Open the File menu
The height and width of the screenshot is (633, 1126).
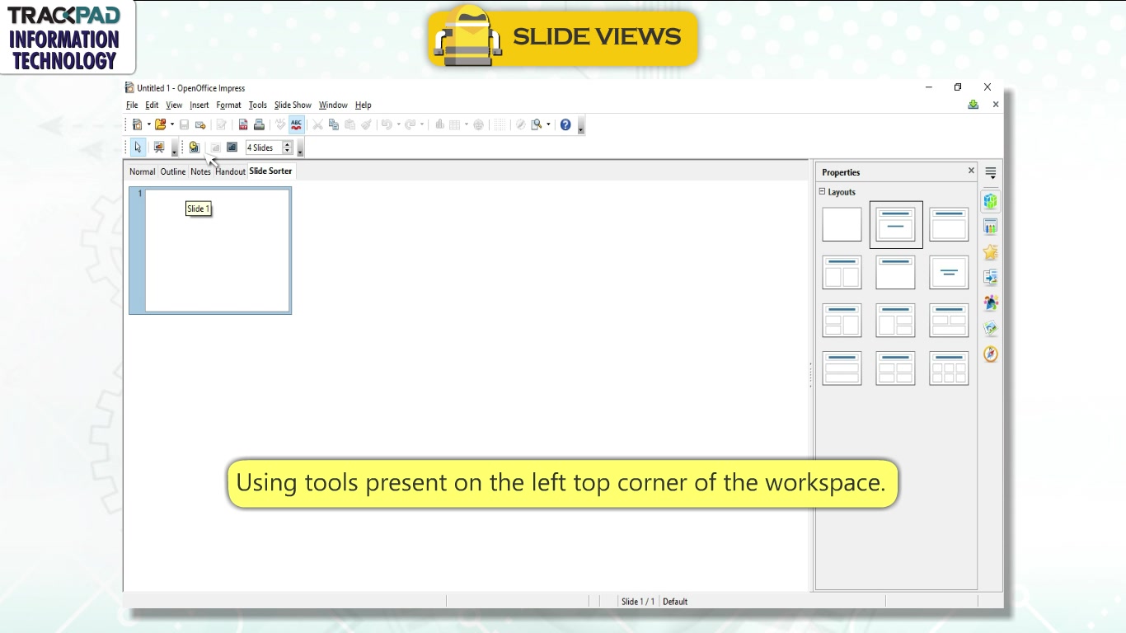pyautogui.click(x=132, y=105)
